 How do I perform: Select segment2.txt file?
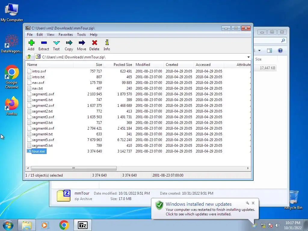tap(42, 111)
